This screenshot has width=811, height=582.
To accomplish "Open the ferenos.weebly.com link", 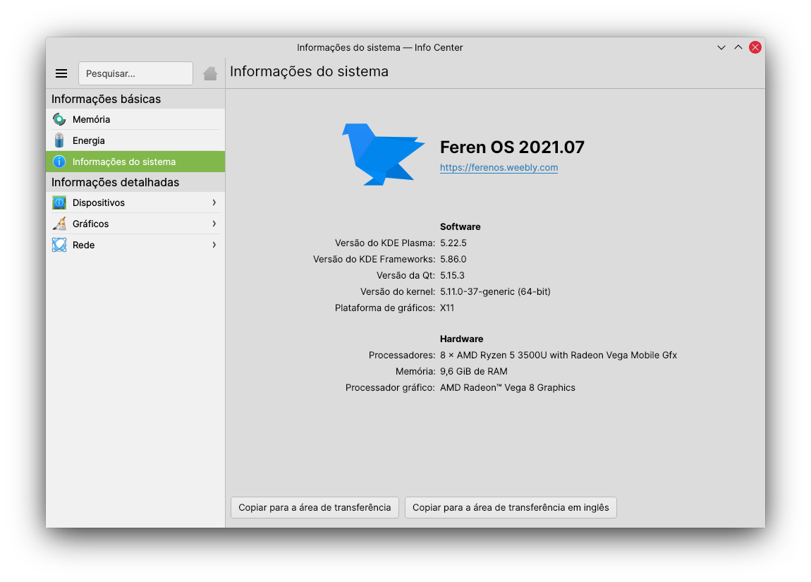I will (x=499, y=168).
